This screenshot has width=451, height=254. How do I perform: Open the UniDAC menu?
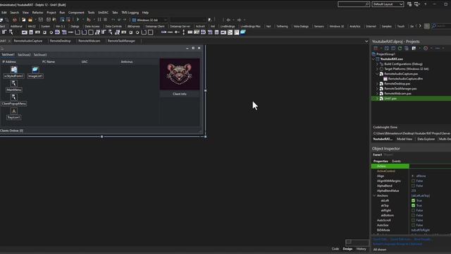tap(104, 13)
